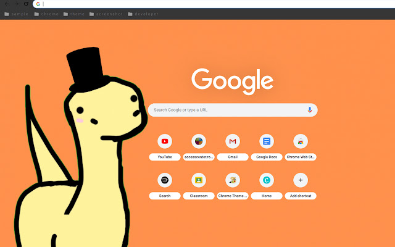The image size is (395, 247).
Task: Open the developer bookmarks folder
Action: pyautogui.click(x=143, y=14)
